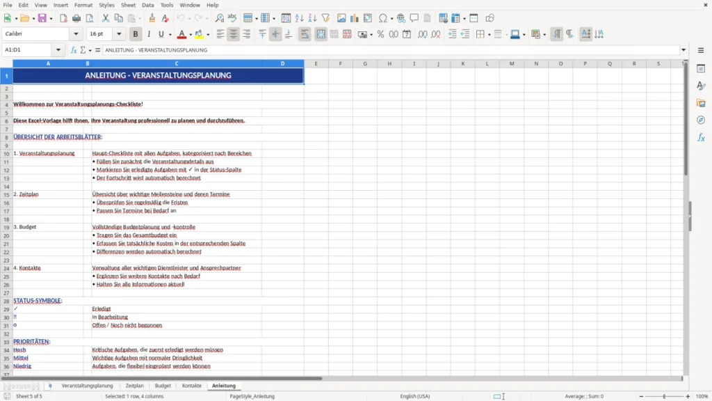Click the formula input line

(391, 50)
